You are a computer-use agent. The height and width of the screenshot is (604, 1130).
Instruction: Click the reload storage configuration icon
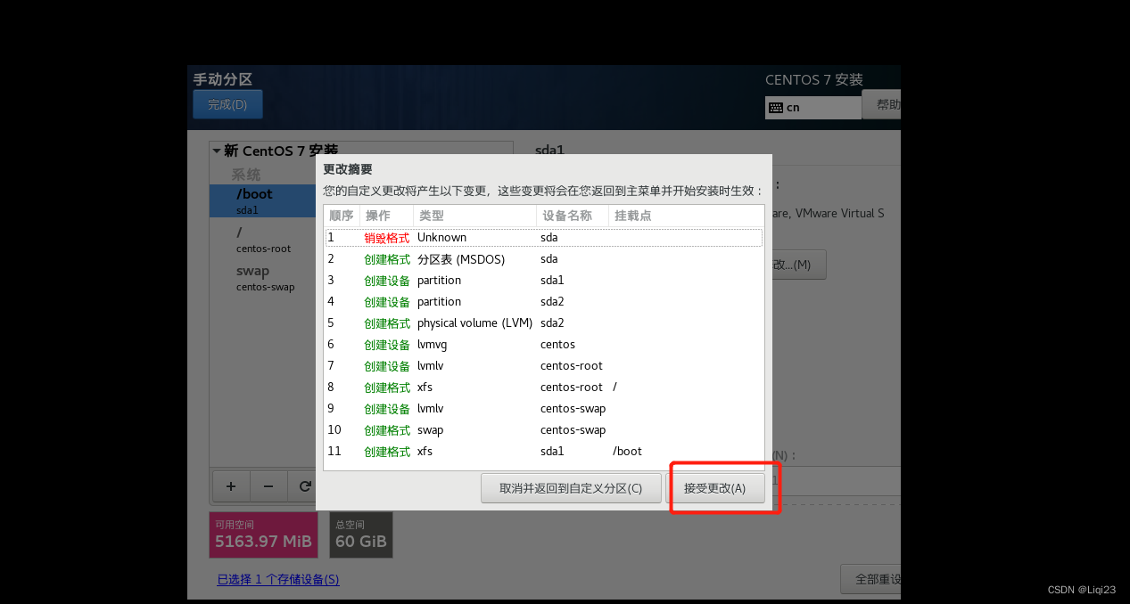(303, 486)
